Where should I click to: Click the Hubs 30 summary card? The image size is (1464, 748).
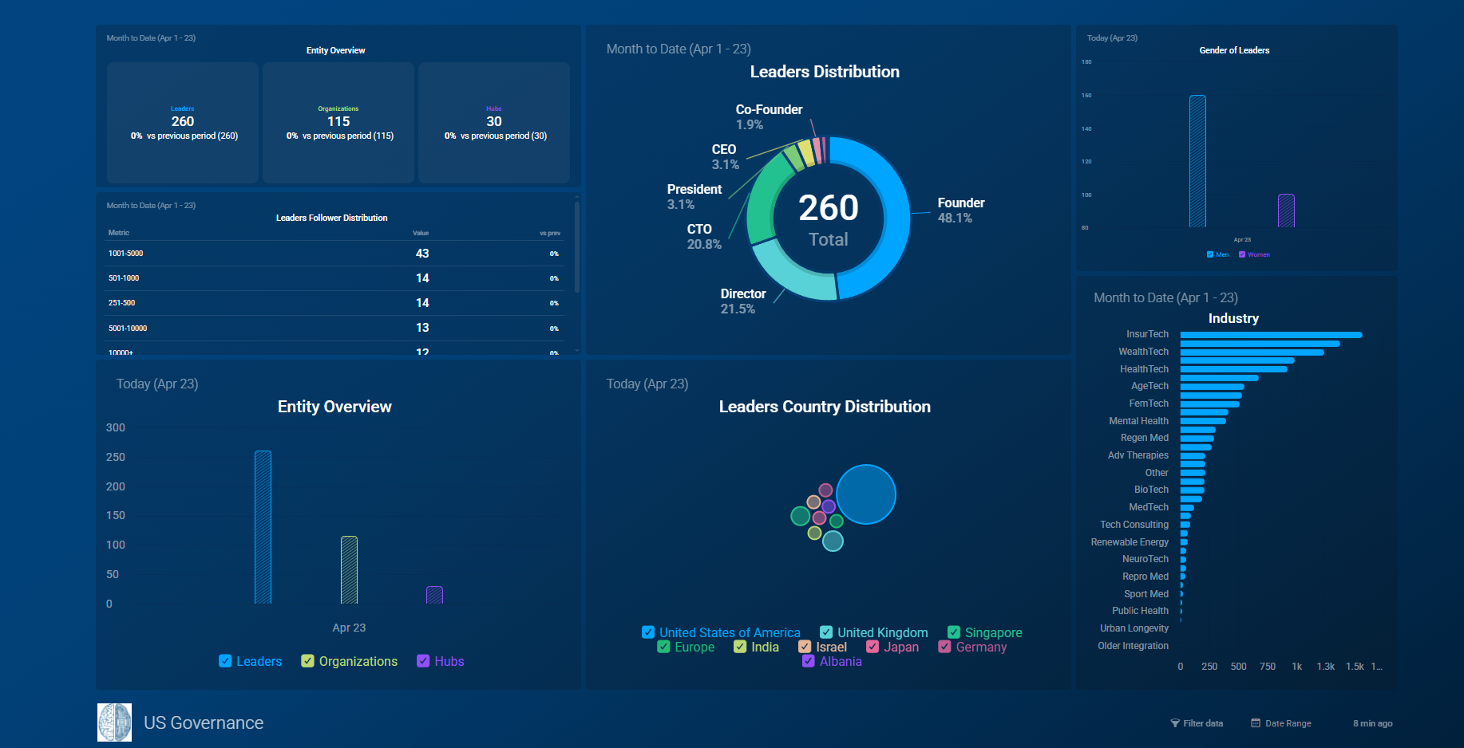tap(494, 122)
